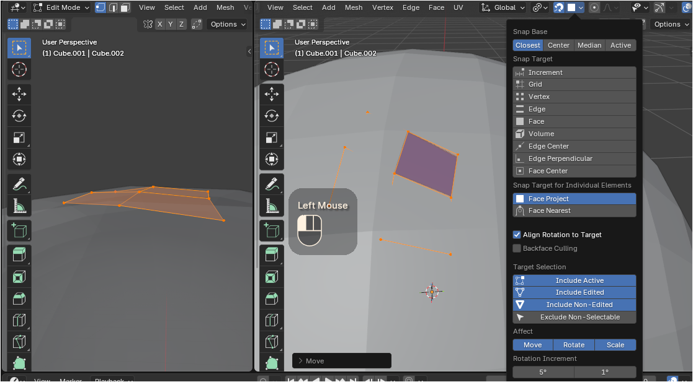Open the pivot point dropdown
693x382 pixels.
[540, 7]
